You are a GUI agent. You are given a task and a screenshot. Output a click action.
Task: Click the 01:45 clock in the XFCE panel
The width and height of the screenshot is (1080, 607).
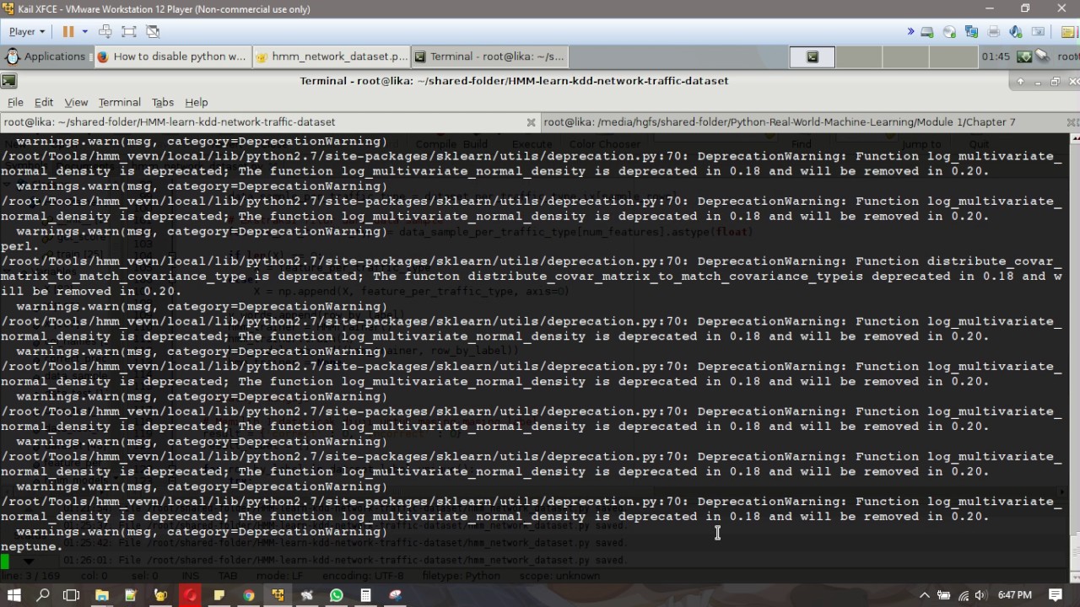click(x=996, y=56)
